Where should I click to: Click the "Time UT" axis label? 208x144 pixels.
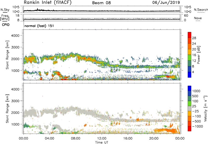point(102,142)
